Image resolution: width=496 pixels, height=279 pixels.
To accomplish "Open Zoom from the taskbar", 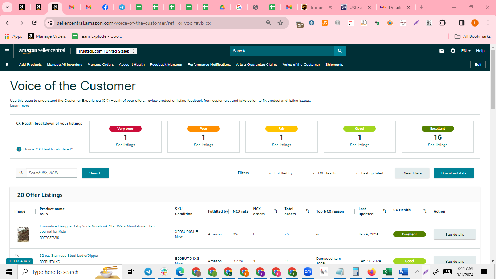I will click(x=308, y=272).
